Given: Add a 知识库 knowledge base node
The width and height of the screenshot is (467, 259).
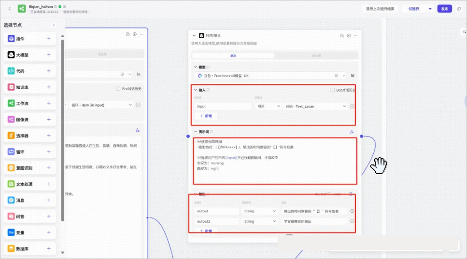Looking at the screenshot, I should pos(49,87).
